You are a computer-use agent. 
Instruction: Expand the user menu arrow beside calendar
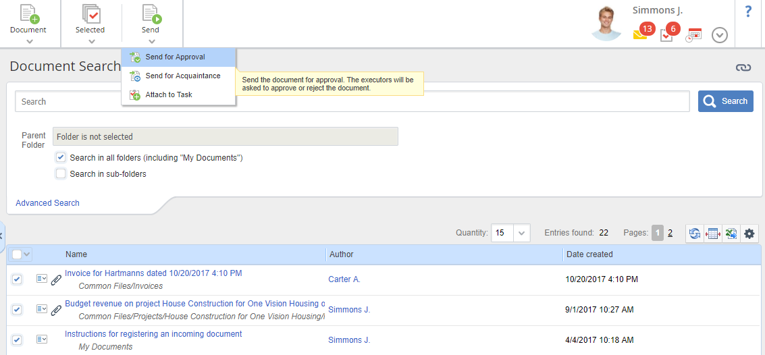720,35
